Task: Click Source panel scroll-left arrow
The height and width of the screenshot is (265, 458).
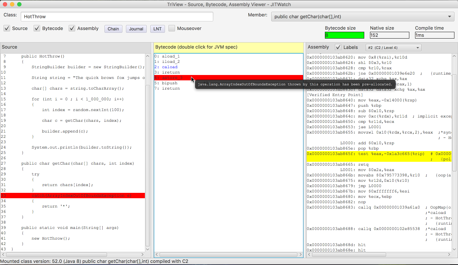Action: (3, 255)
